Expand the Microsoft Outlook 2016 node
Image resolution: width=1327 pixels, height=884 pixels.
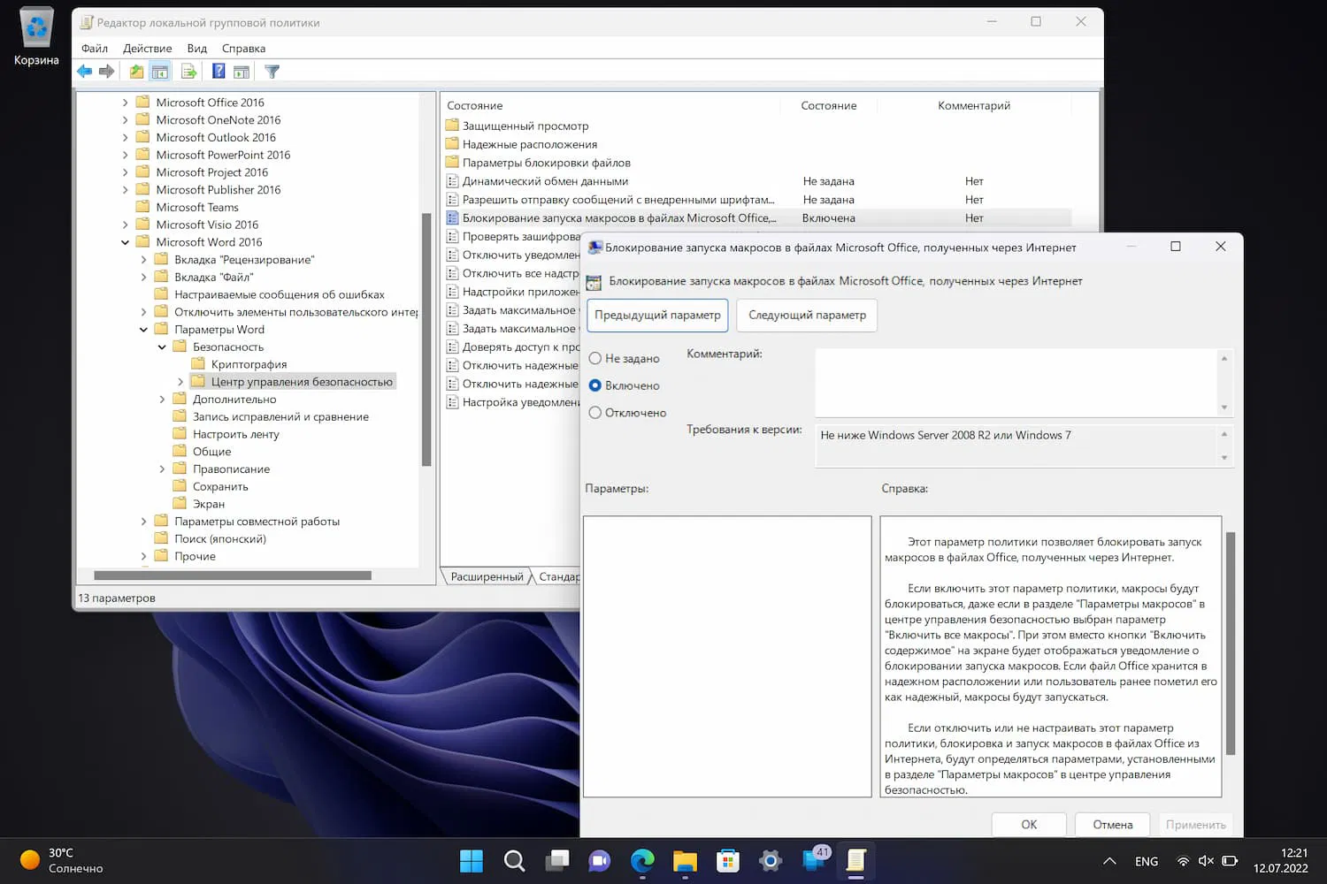click(125, 138)
